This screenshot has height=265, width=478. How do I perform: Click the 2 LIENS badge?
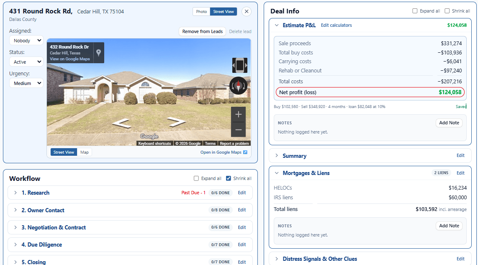pos(441,173)
